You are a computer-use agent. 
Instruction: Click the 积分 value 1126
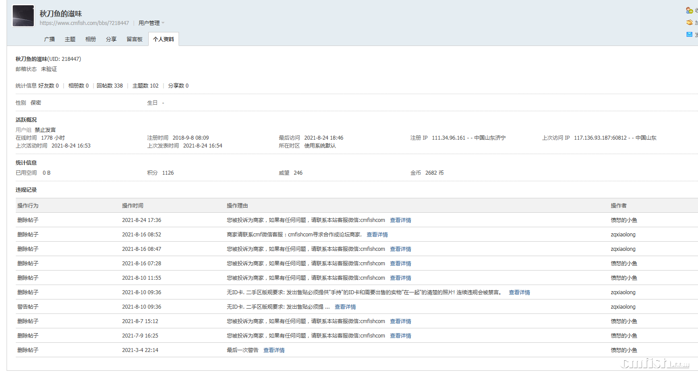pyautogui.click(x=168, y=173)
